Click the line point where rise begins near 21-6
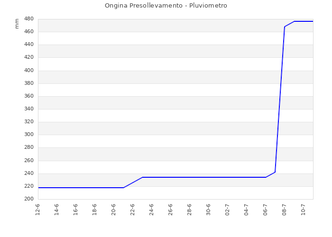The width and height of the screenshot is (332, 237). [x=124, y=188]
